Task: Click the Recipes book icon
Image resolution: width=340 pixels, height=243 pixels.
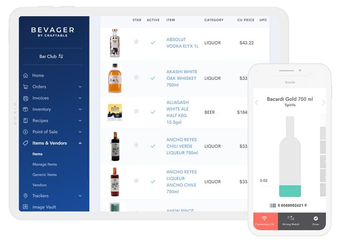Action: (x=25, y=120)
